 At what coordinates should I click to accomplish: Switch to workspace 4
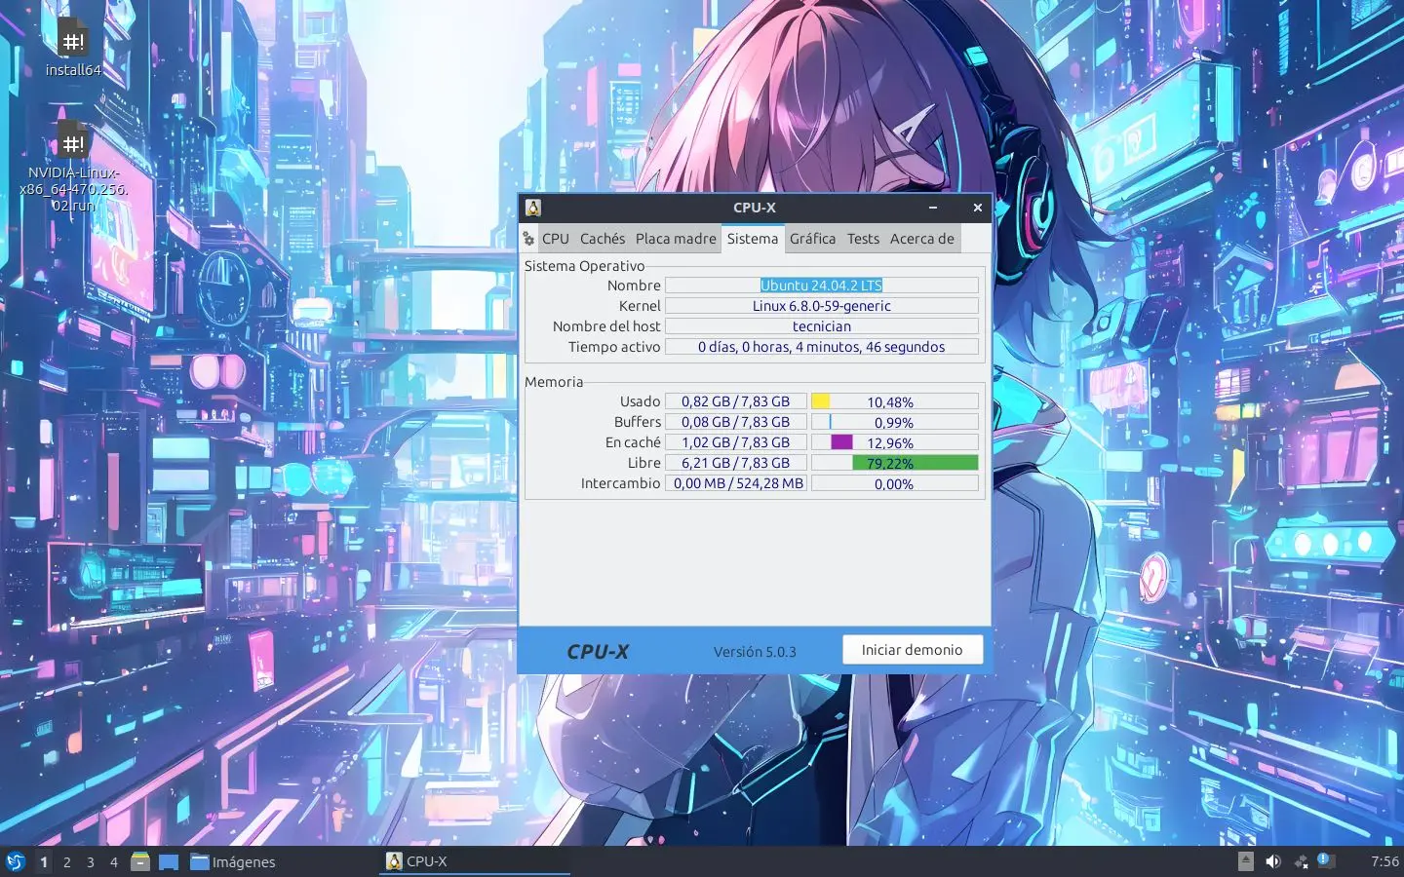(114, 861)
